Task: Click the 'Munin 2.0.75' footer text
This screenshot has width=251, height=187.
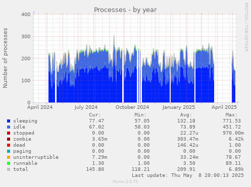Action: click(x=125, y=181)
